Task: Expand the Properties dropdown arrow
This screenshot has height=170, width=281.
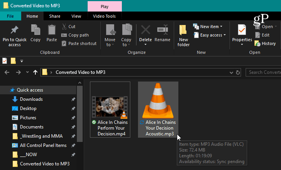Action: 242,45
